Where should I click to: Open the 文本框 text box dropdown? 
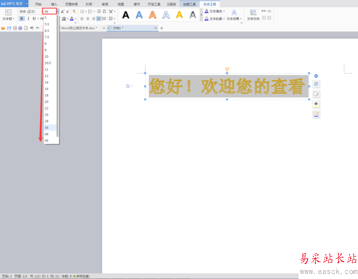point(8,15)
